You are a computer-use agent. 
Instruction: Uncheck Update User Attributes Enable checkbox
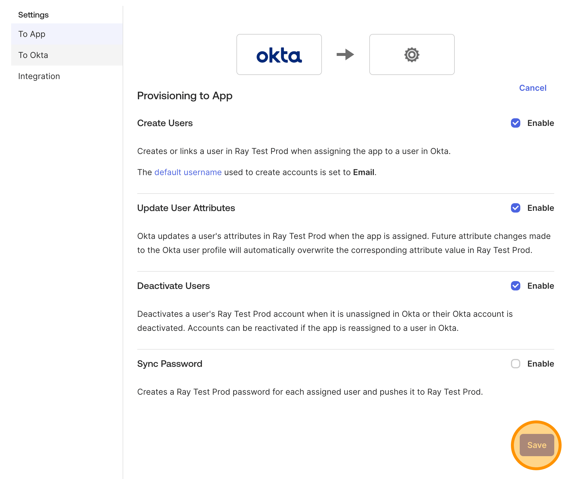(x=515, y=208)
